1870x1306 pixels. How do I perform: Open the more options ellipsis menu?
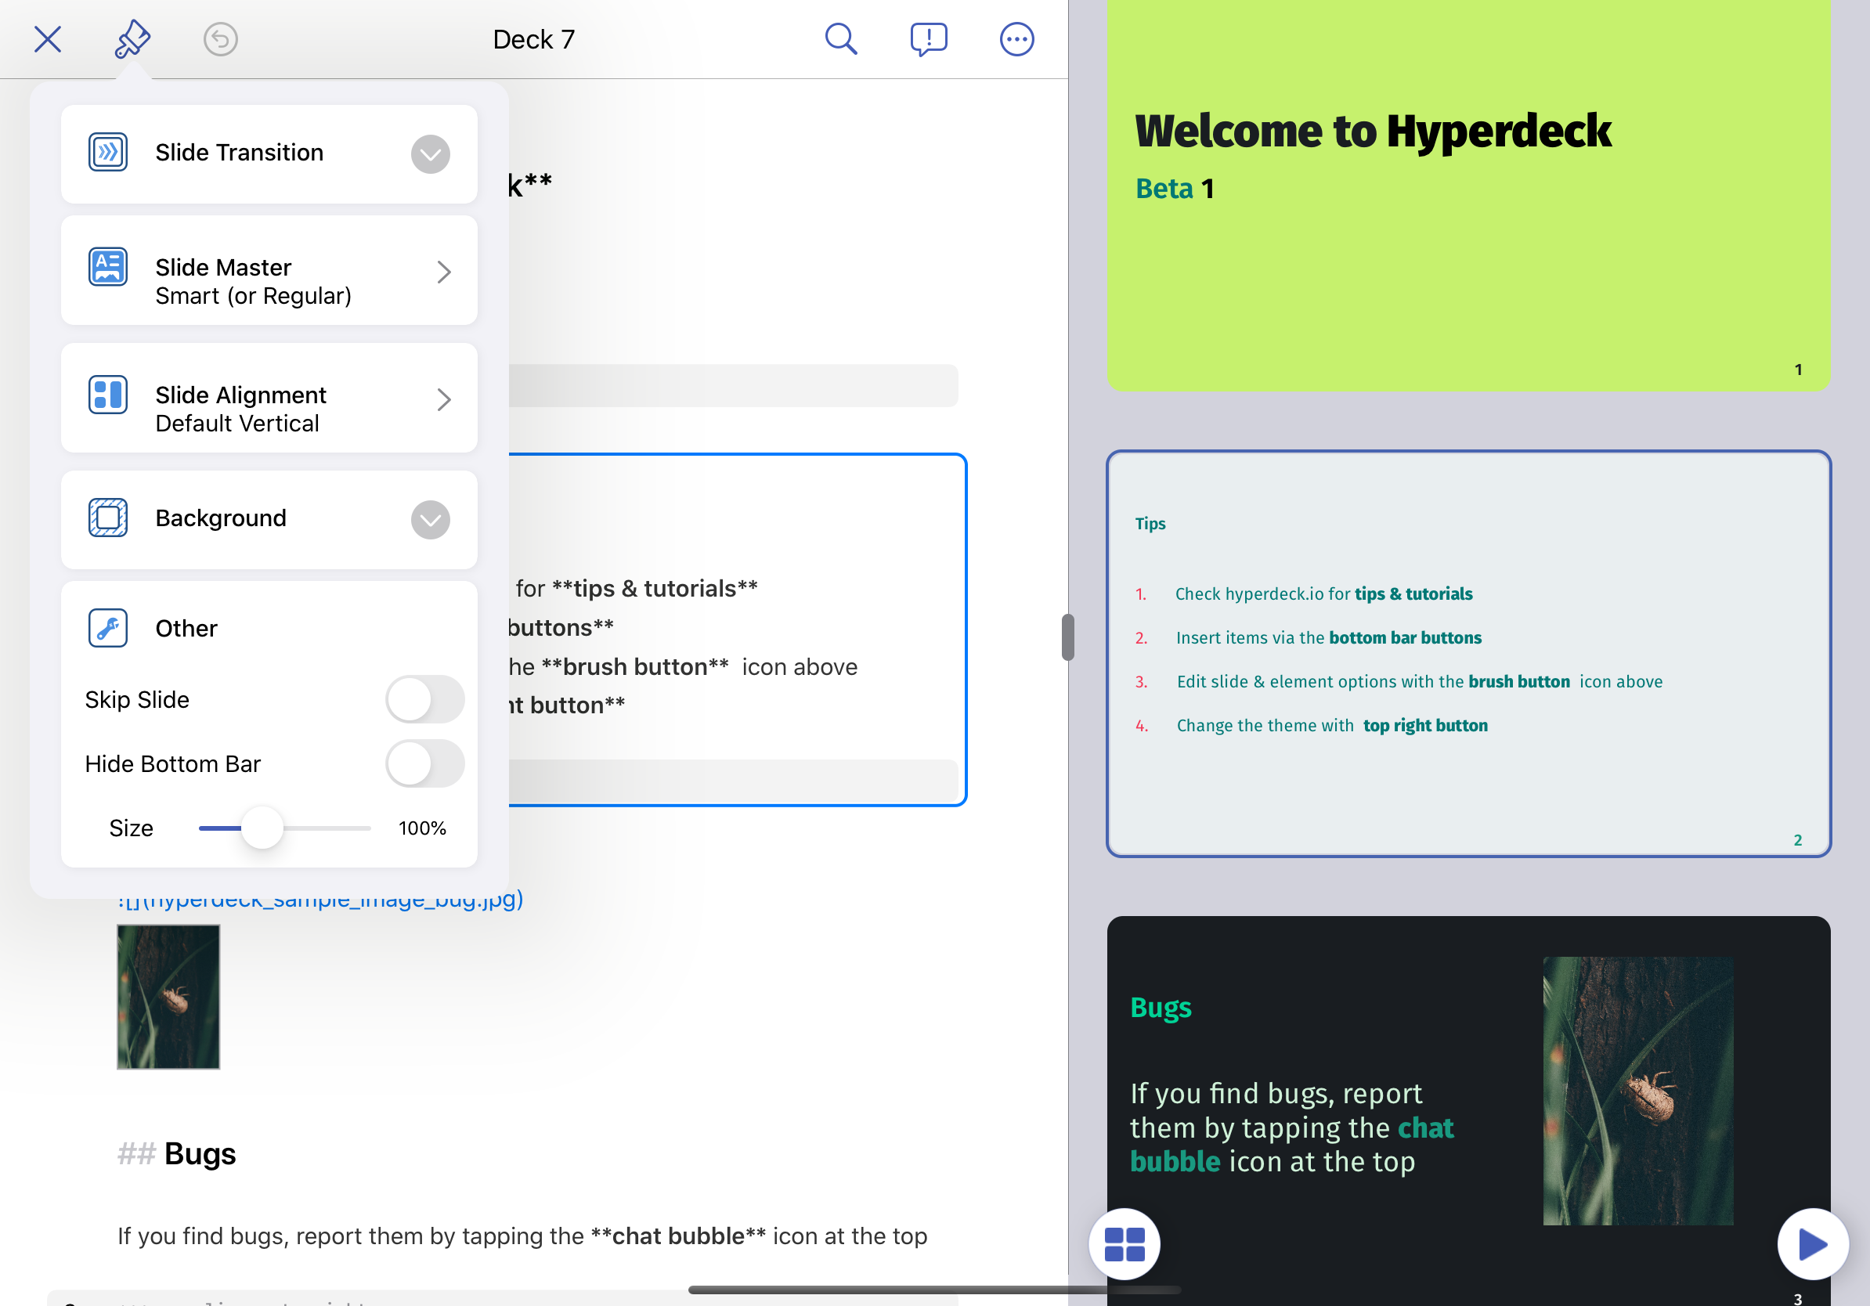pyautogui.click(x=1016, y=39)
